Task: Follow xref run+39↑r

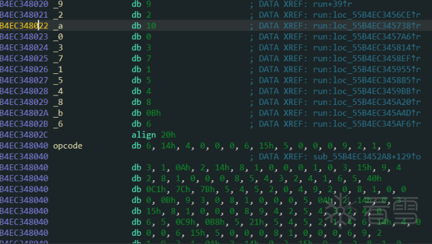Action: point(332,4)
